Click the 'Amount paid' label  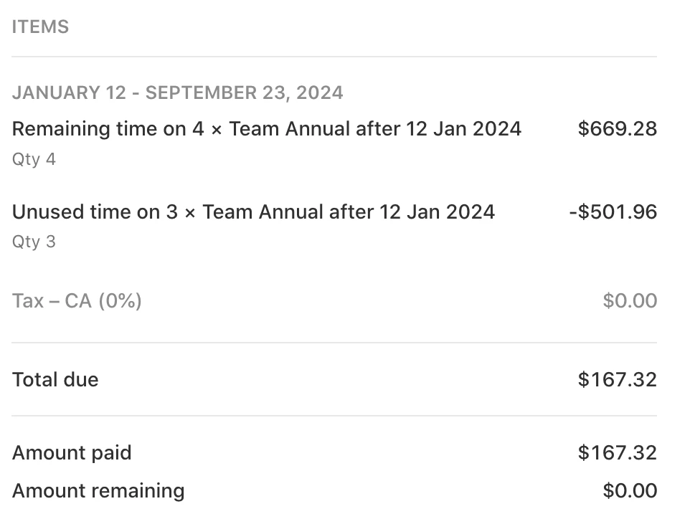[x=72, y=453]
